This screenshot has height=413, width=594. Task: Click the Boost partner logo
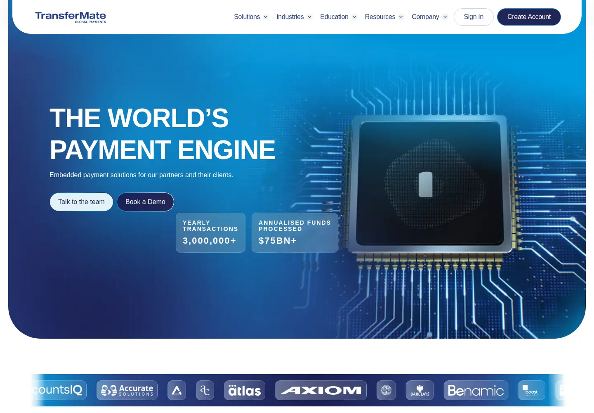click(x=532, y=390)
